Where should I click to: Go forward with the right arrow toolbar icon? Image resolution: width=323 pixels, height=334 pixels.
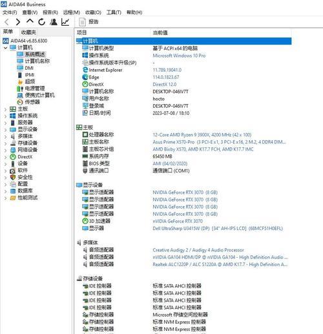coord(18,22)
